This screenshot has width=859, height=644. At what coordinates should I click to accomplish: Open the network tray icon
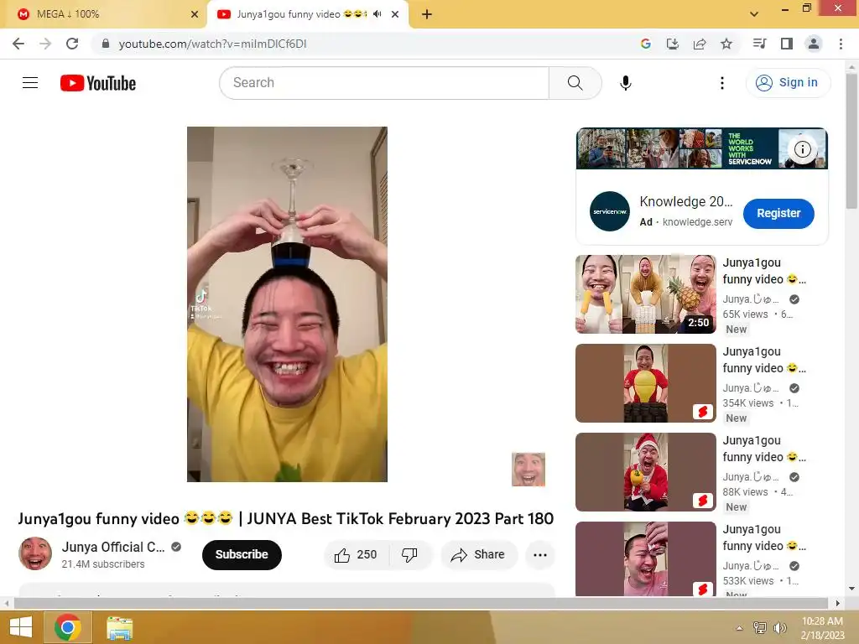point(759,628)
